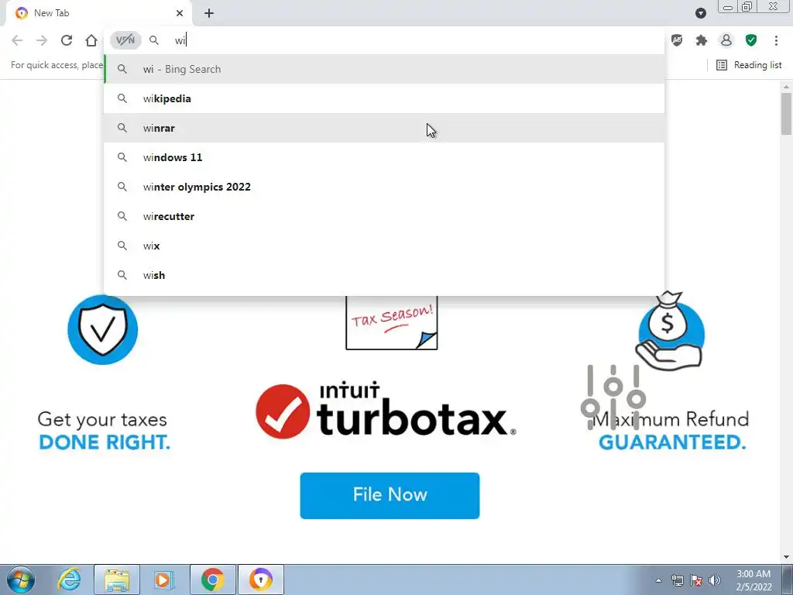Click the volume speaker tray icon
The image size is (793, 595).
tap(714, 580)
